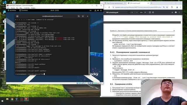Toggle the PDF viewer sidebar menu

(x=104, y=12)
